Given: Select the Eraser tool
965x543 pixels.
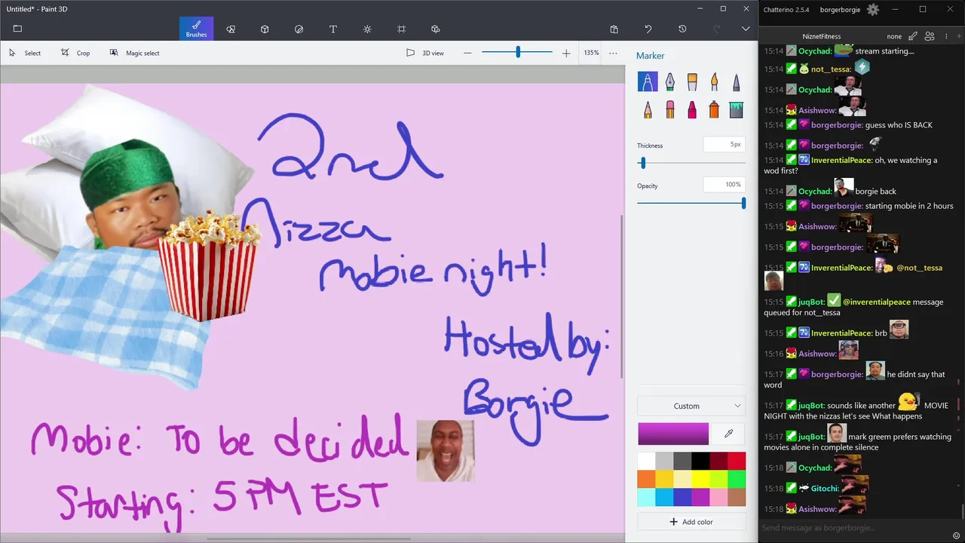Looking at the screenshot, I should pyautogui.click(x=669, y=109).
